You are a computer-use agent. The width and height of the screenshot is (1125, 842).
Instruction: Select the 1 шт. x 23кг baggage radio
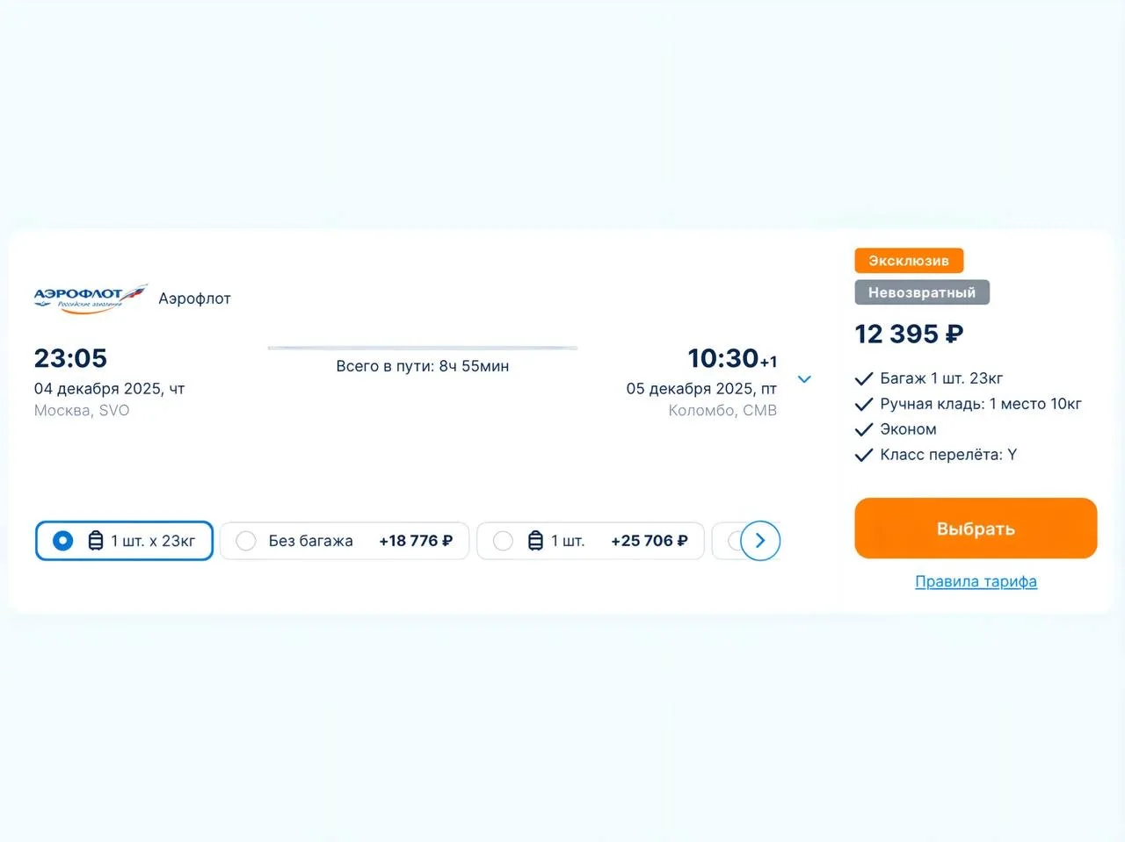tap(63, 541)
